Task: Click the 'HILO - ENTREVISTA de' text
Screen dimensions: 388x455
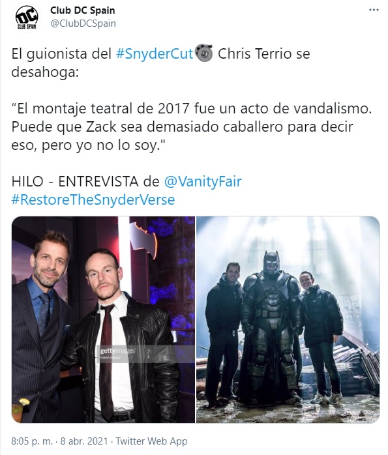Action: pyautogui.click(x=85, y=182)
